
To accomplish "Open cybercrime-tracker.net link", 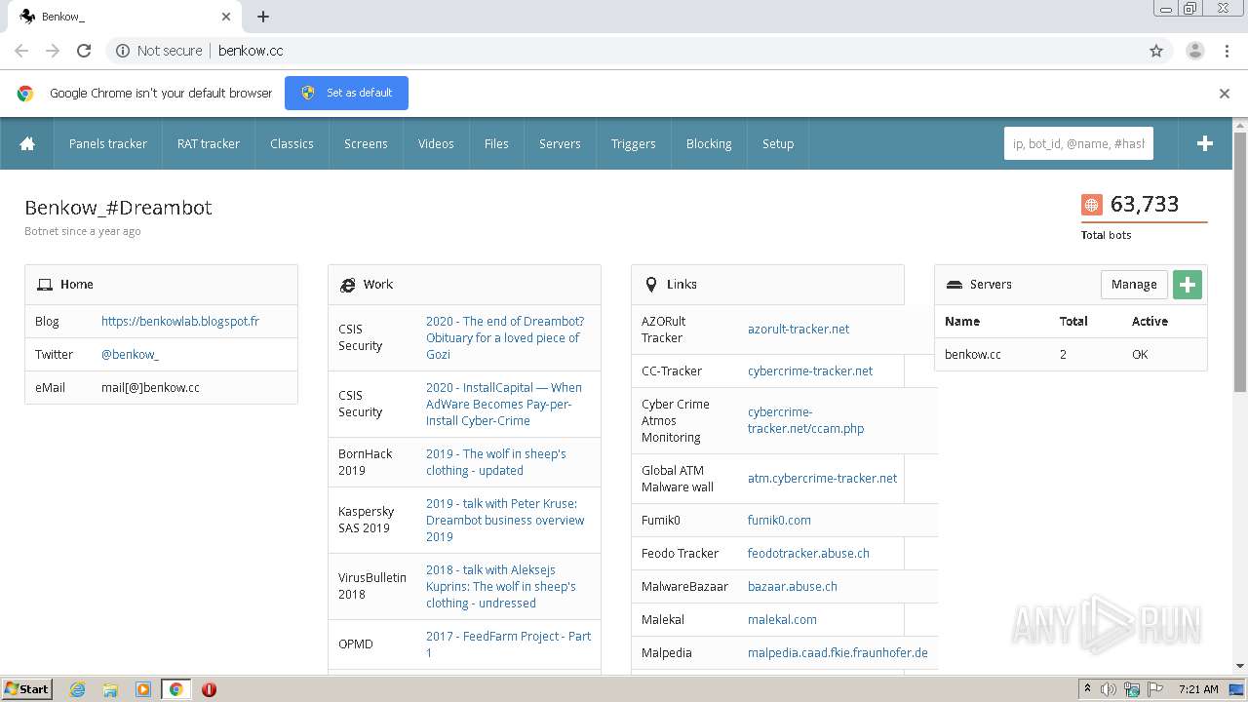I will 810,370.
